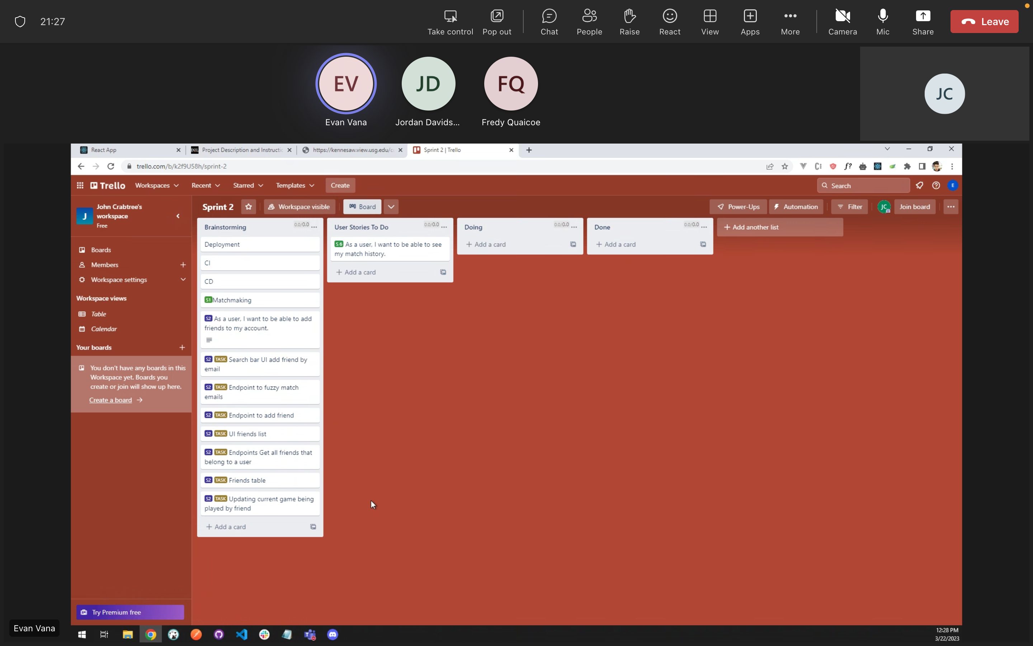Turn on the Camera
Image resolution: width=1033 pixels, height=646 pixels.
click(x=842, y=22)
